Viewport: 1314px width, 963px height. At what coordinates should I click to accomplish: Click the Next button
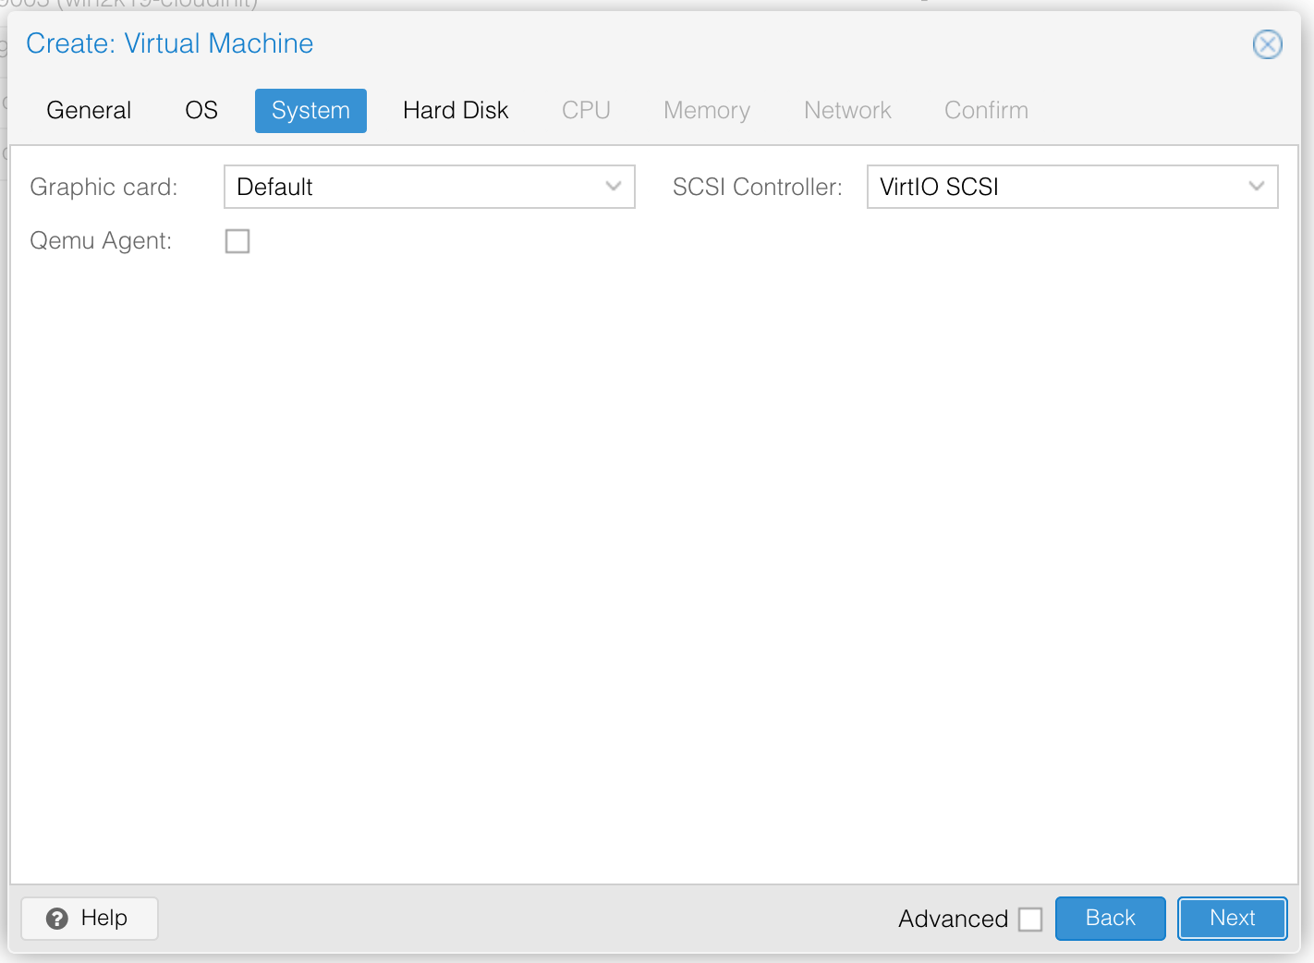point(1232,918)
